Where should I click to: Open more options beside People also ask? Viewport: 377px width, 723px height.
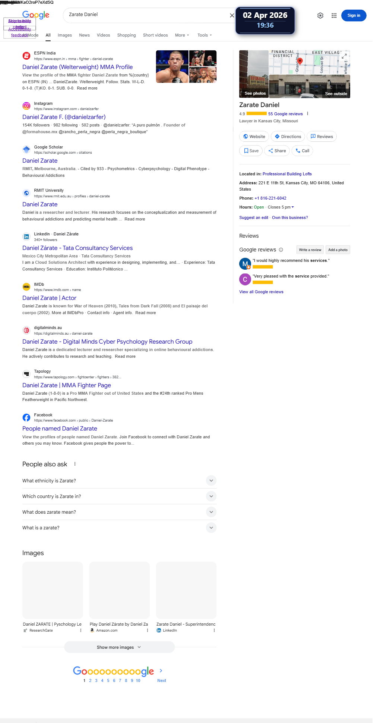click(75, 464)
